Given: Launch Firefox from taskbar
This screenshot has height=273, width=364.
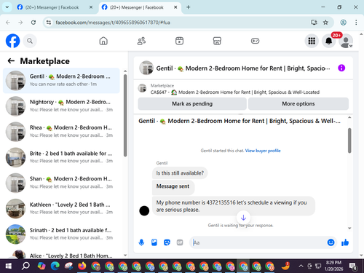Looking at the screenshot, I should point(82,266).
